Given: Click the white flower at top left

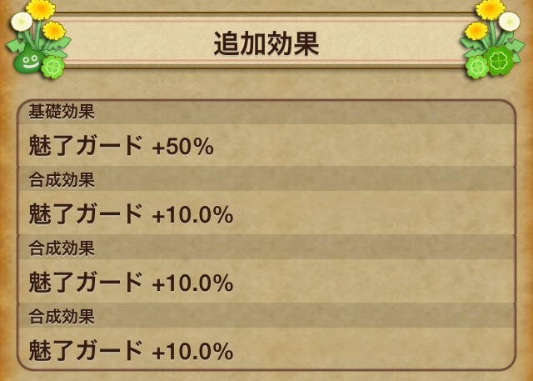Looking at the screenshot, I should (x=20, y=23).
